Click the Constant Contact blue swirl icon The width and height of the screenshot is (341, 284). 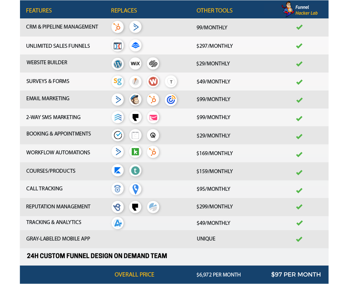tap(171, 100)
